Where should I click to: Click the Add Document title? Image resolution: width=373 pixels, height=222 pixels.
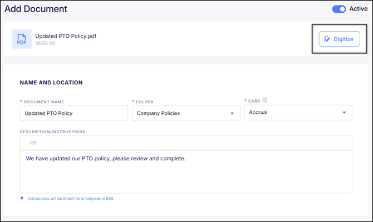36,9
